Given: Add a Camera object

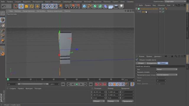Looking at the screenshot, I should [116, 6].
